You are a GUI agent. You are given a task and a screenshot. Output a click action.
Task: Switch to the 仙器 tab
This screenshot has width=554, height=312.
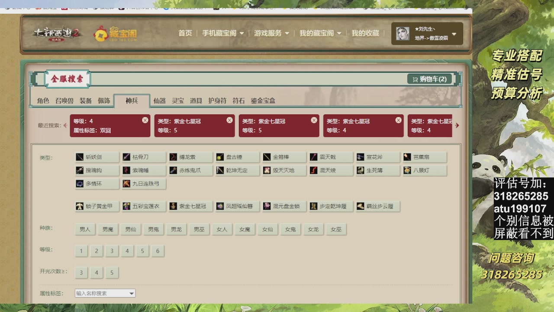[159, 101]
